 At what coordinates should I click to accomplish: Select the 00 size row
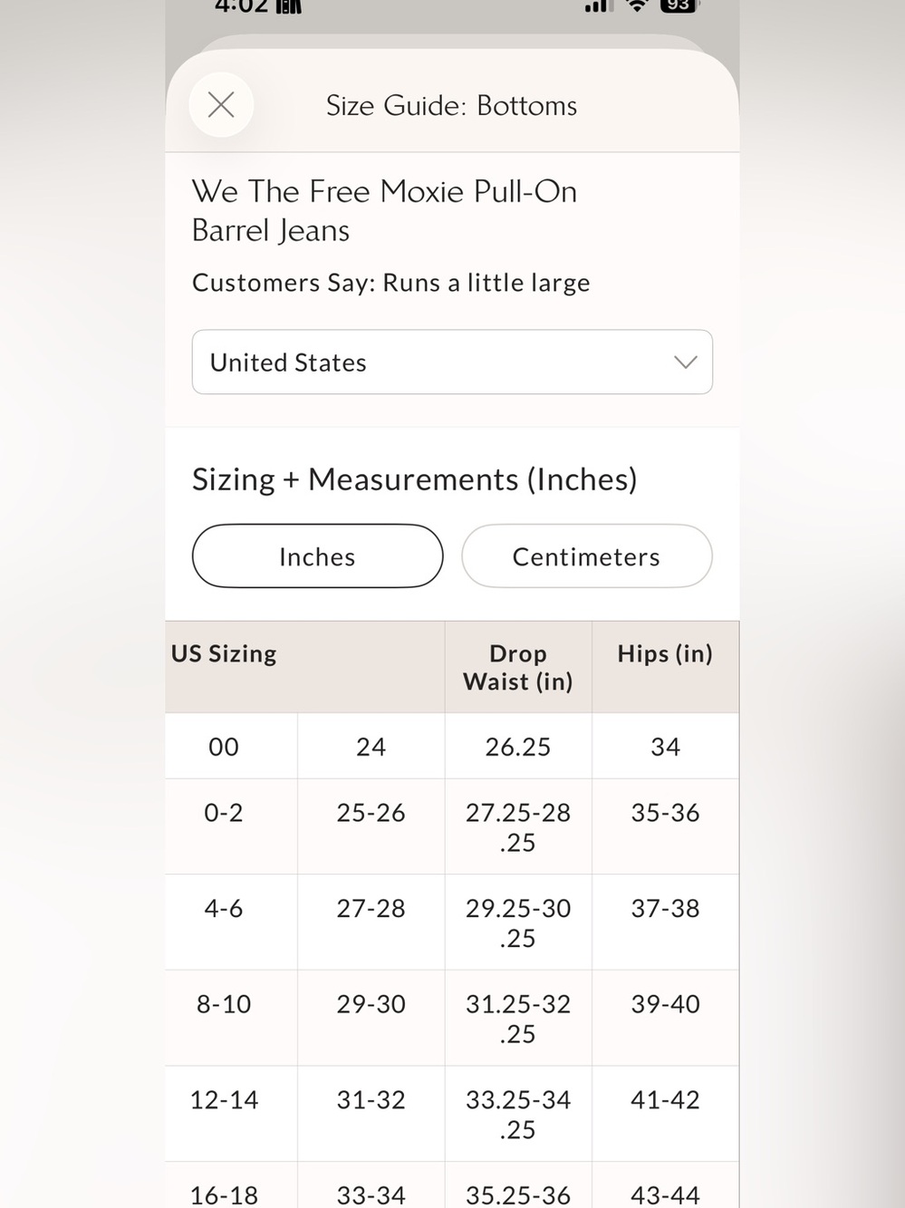(x=452, y=746)
